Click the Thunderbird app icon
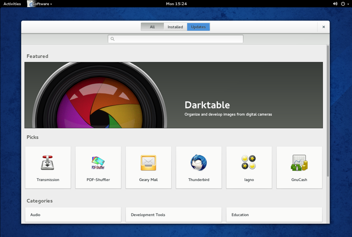352x237 pixels. pyautogui.click(x=199, y=163)
